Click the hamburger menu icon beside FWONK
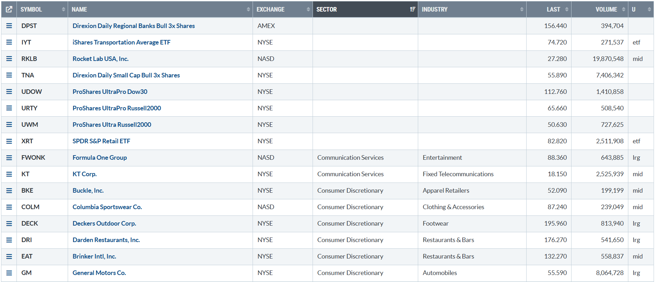The width and height of the screenshot is (655, 282). 9,158
